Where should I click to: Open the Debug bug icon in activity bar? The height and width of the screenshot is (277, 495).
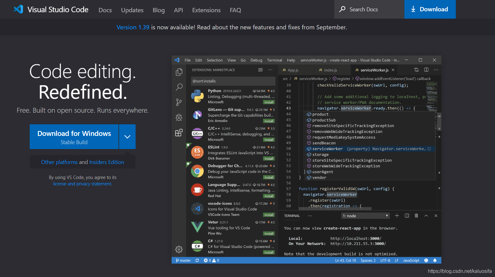click(x=179, y=117)
